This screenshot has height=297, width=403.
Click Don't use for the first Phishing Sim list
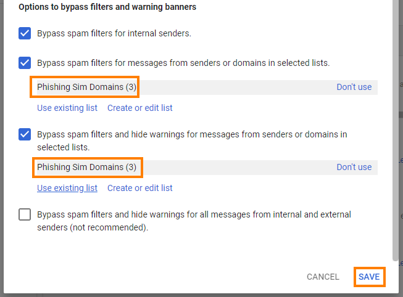354,87
